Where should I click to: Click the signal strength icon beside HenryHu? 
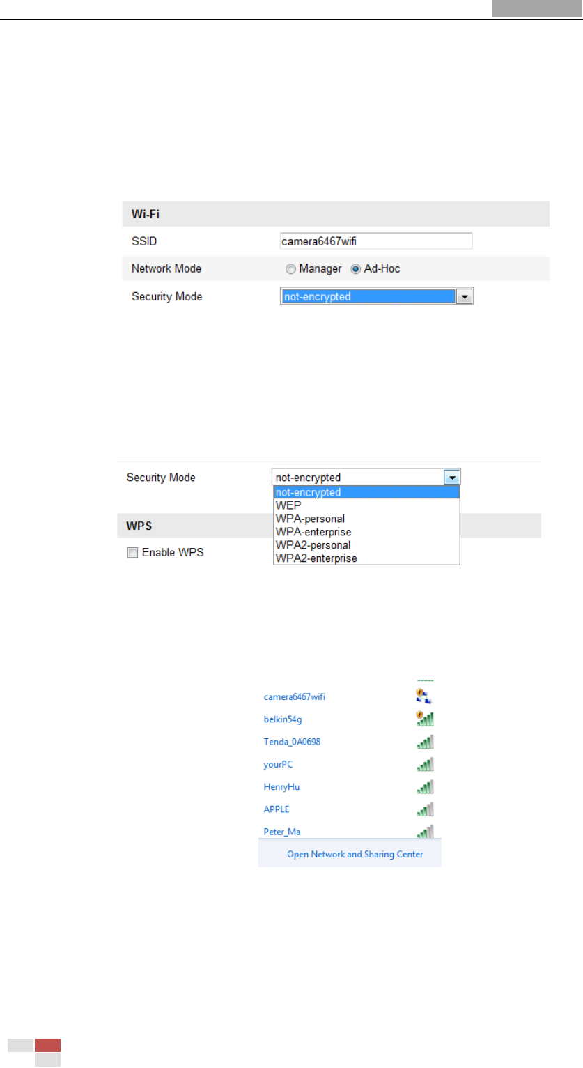click(425, 786)
